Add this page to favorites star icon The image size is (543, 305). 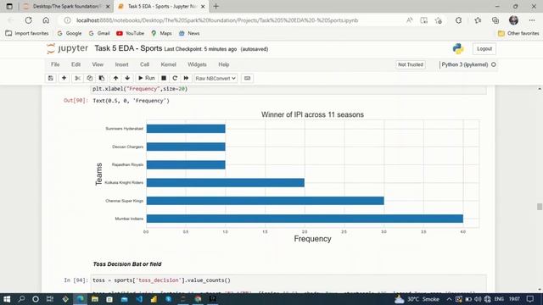click(x=439, y=20)
